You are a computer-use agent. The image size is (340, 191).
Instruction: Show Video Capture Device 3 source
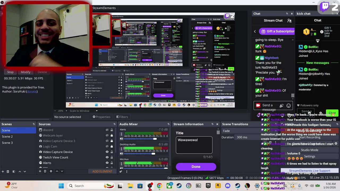107,141
